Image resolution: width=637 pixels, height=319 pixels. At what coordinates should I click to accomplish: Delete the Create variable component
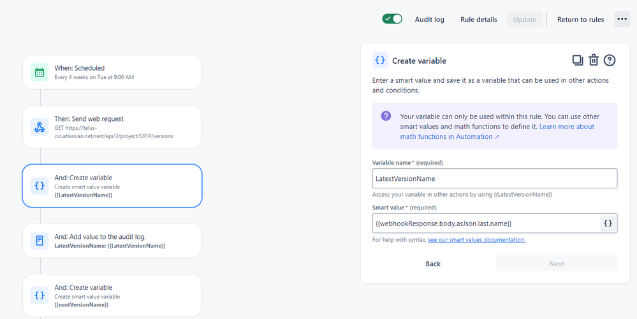(594, 60)
